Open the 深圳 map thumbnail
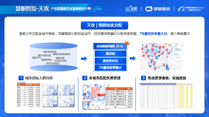This screenshot has height=117, width=209. [66, 101]
